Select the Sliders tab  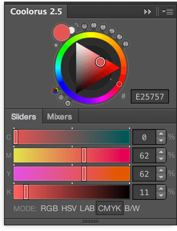[x=24, y=117]
